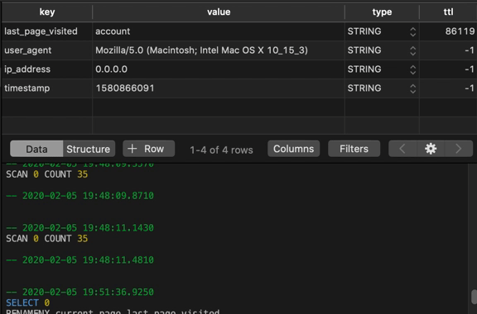Click the log timestamp 19:48:11.4810
Screen dimensions: 477x314
tap(80, 260)
